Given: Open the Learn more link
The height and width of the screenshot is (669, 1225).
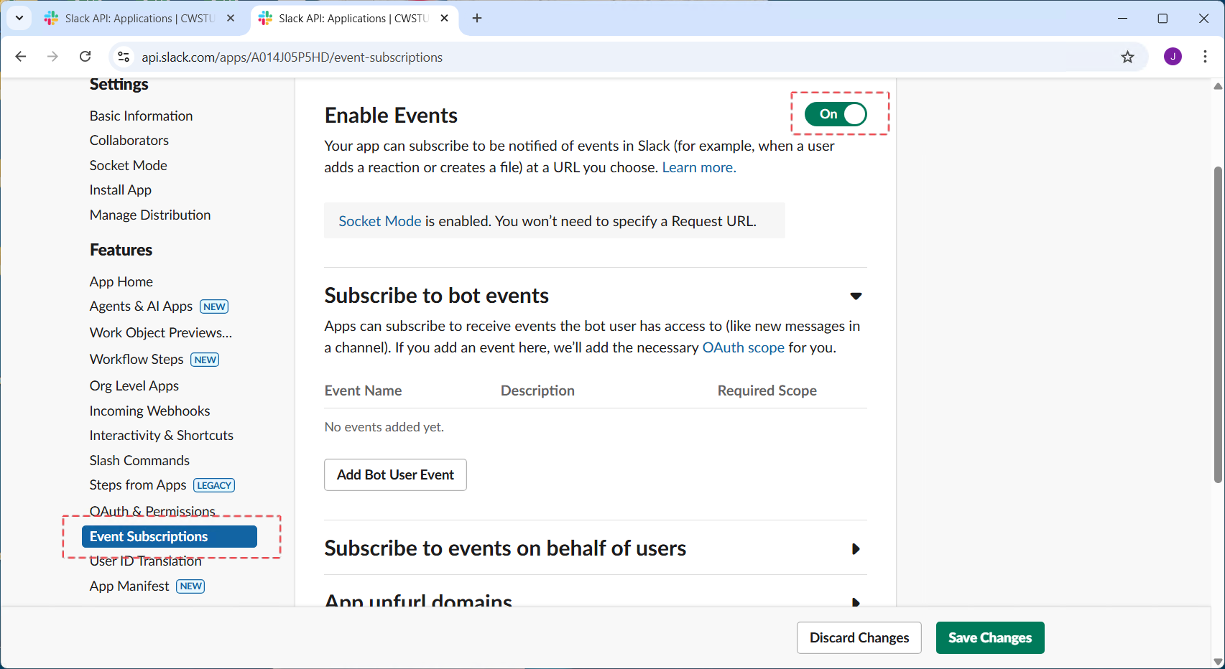Looking at the screenshot, I should pyautogui.click(x=698, y=167).
